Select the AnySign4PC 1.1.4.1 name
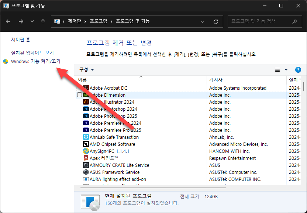Screen dimensions: 307x213 coord(109,151)
